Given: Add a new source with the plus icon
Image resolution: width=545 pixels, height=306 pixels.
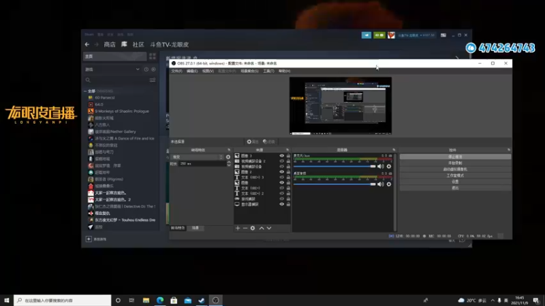Looking at the screenshot, I should [x=238, y=228].
